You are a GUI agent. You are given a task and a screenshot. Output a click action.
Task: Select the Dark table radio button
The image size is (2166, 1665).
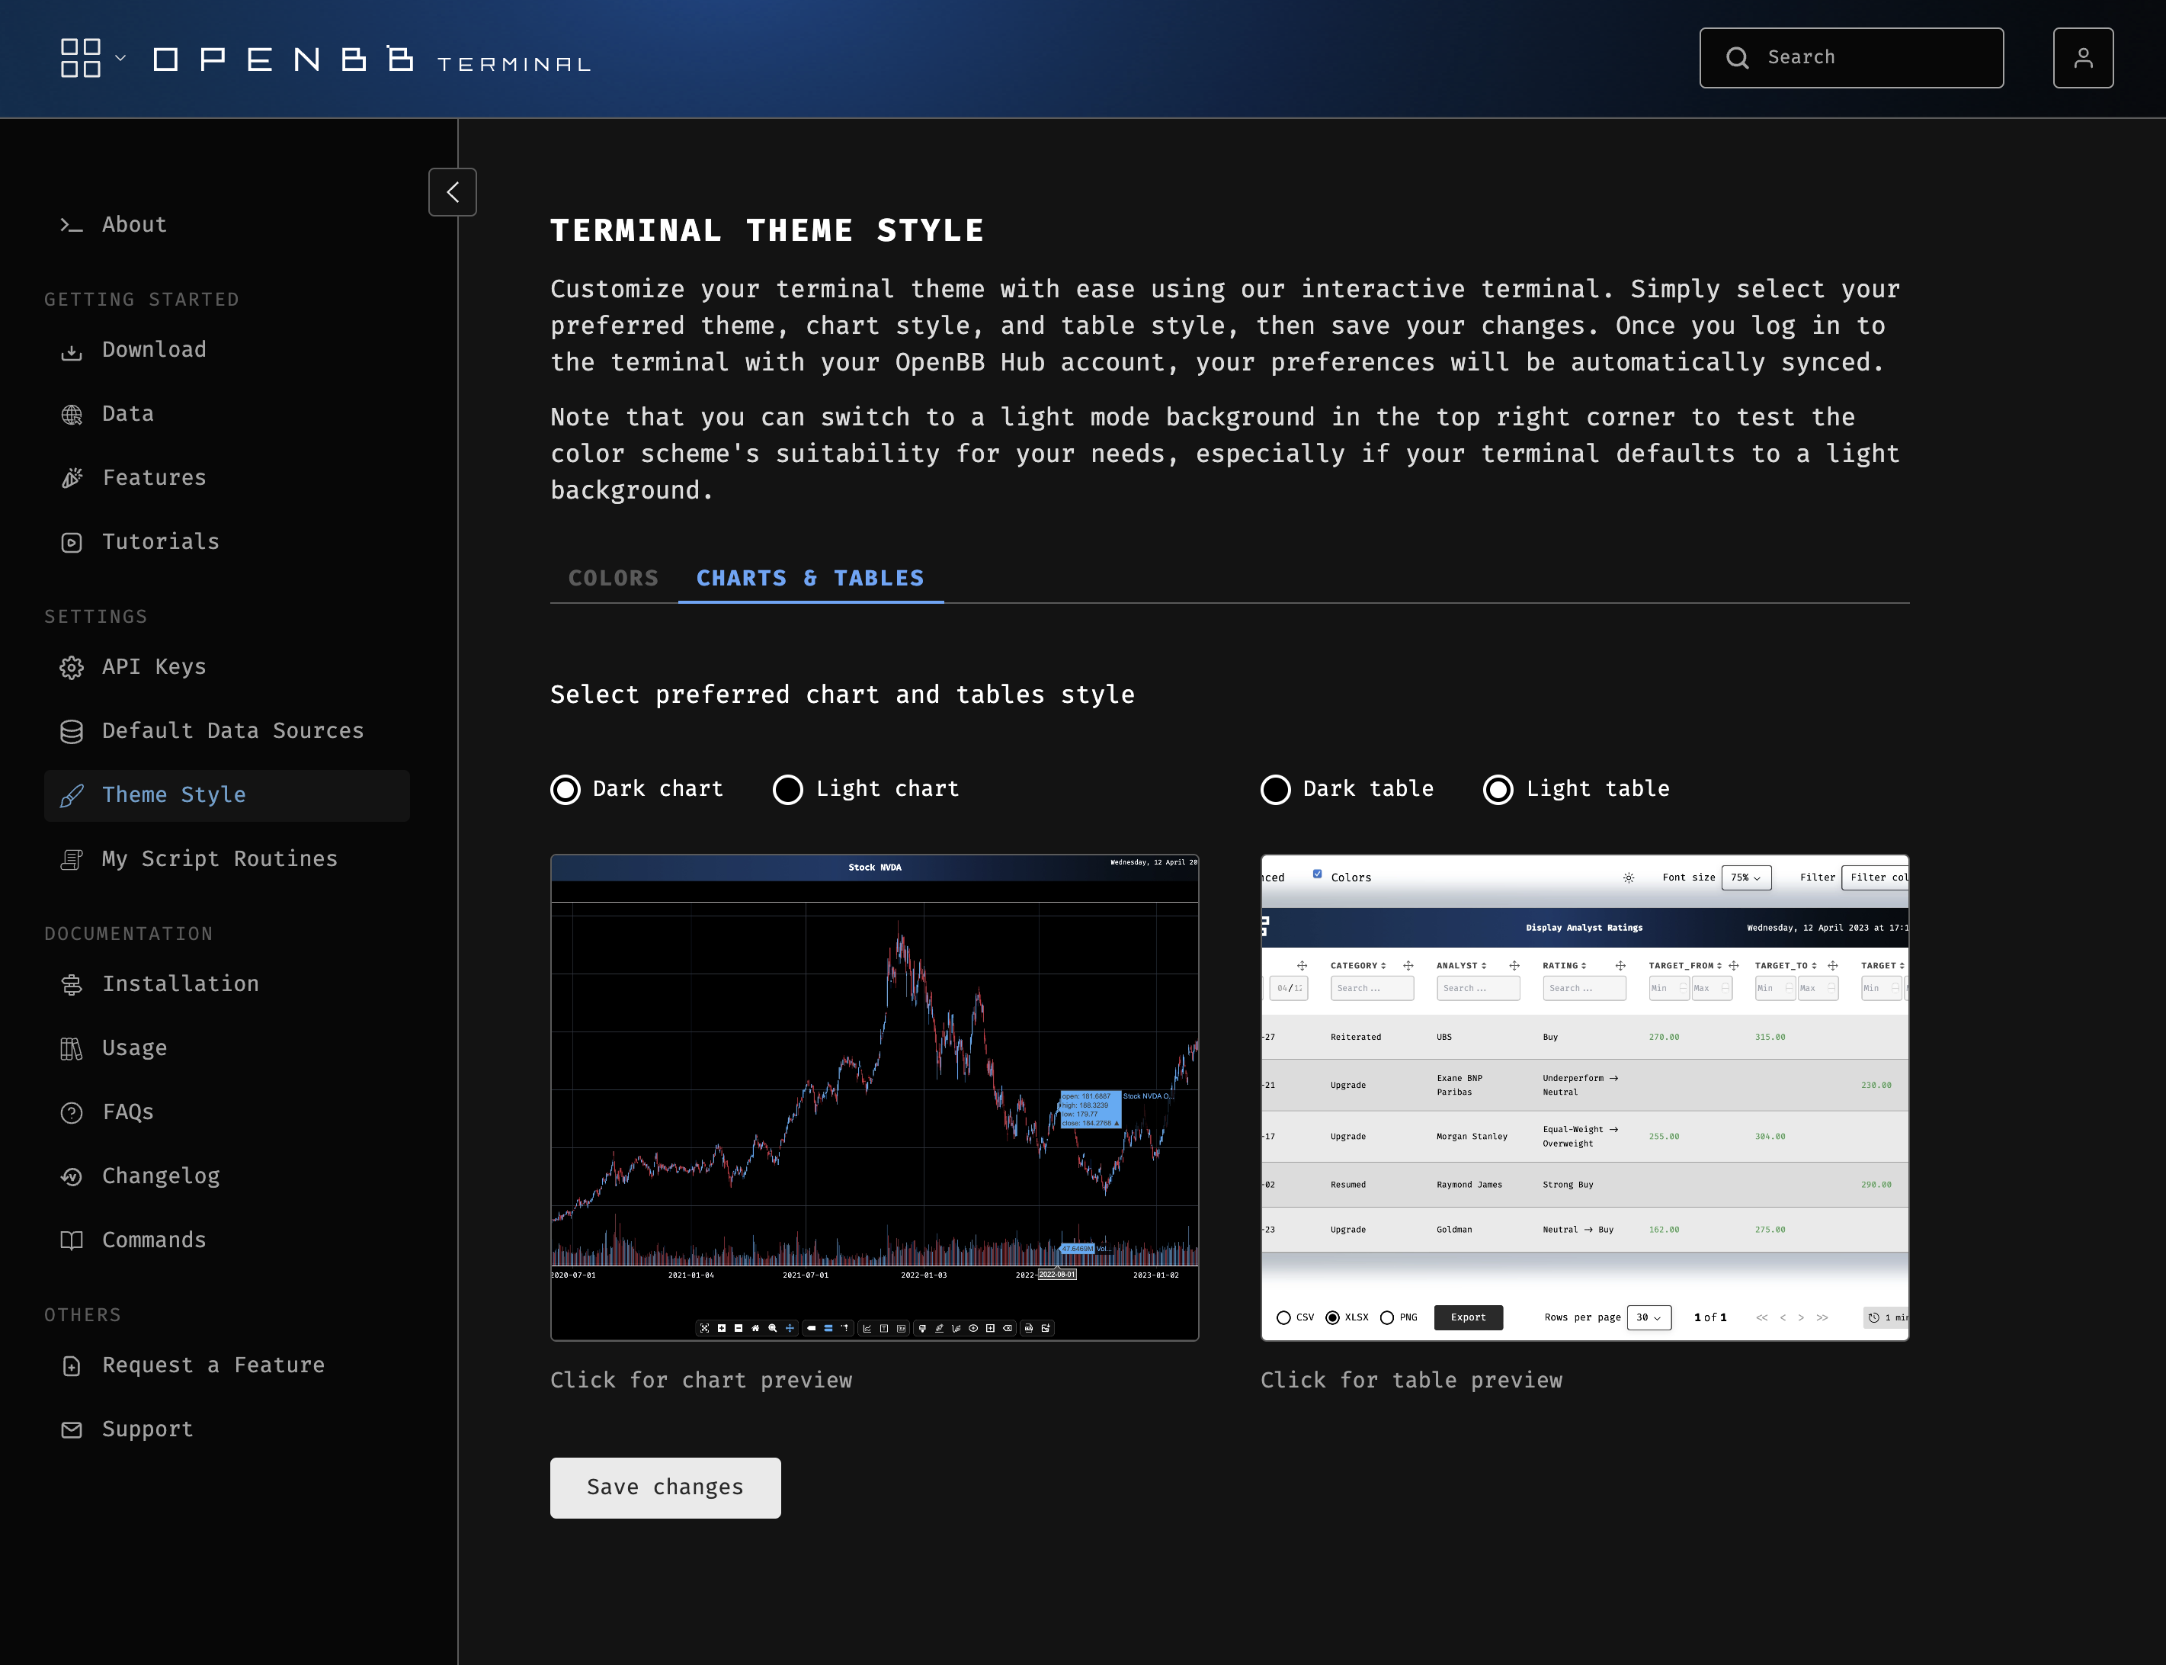click(1275, 790)
